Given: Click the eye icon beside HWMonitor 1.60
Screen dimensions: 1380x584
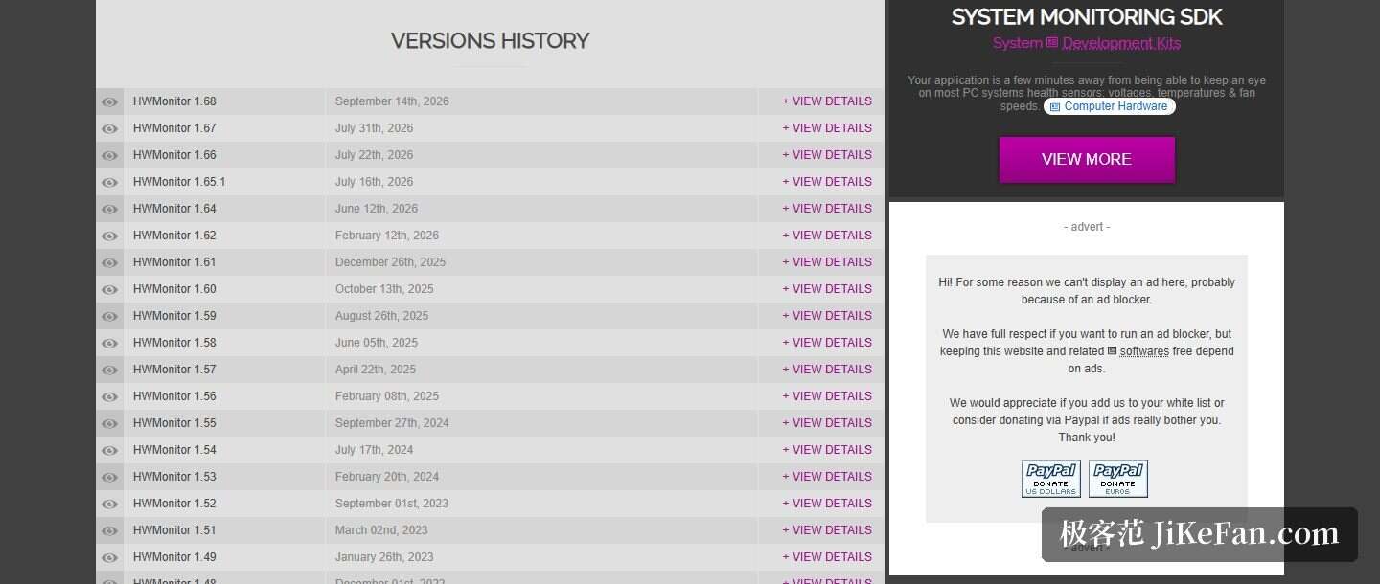Looking at the screenshot, I should tap(110, 289).
